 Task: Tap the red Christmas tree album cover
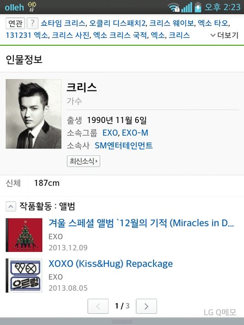coord(24,235)
